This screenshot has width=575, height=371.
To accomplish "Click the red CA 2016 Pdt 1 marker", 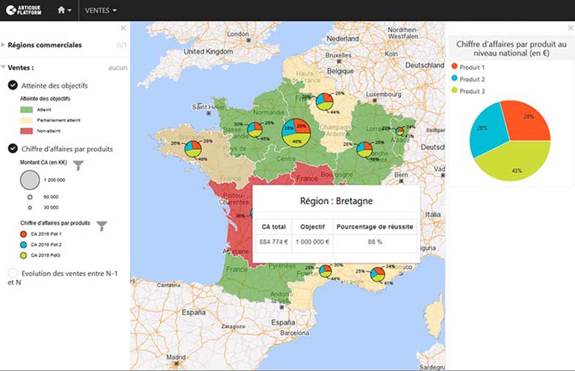I will [x=24, y=234].
